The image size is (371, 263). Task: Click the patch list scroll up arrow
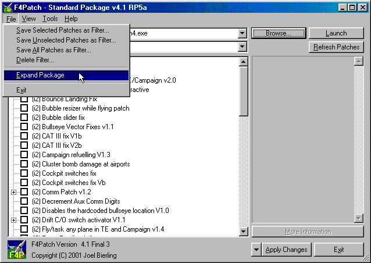tap(244, 61)
